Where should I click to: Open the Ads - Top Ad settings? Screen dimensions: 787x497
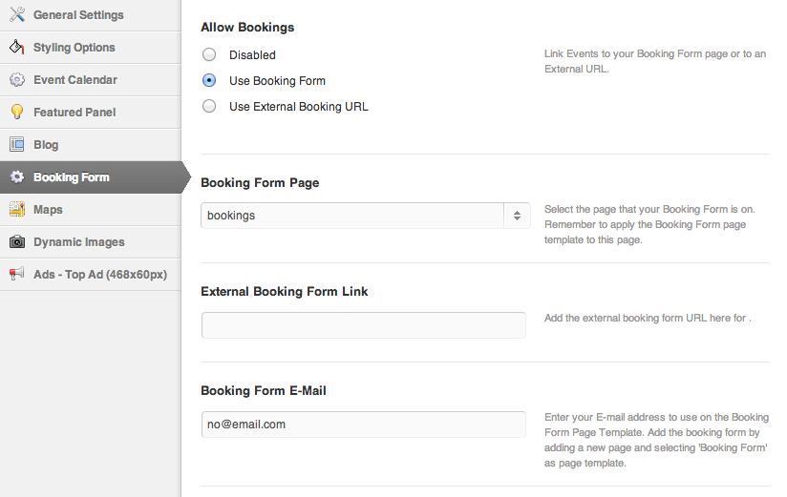(100, 275)
